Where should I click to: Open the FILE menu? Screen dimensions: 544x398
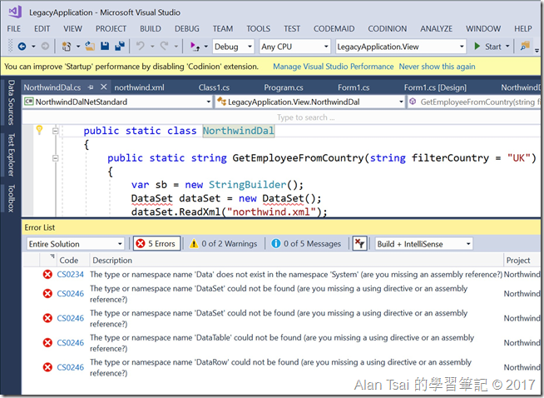coord(14,28)
